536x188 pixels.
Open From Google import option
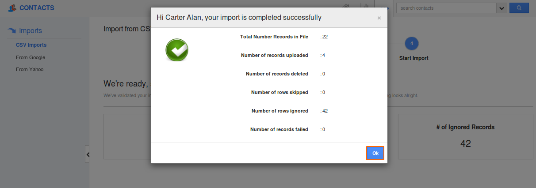(x=31, y=57)
